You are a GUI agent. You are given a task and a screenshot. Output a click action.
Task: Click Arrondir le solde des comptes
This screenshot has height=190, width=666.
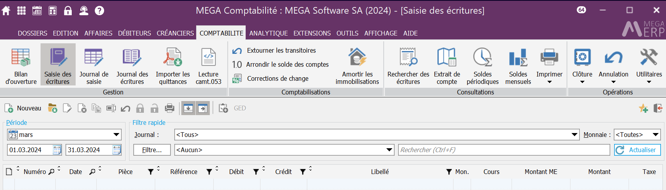[x=280, y=64]
